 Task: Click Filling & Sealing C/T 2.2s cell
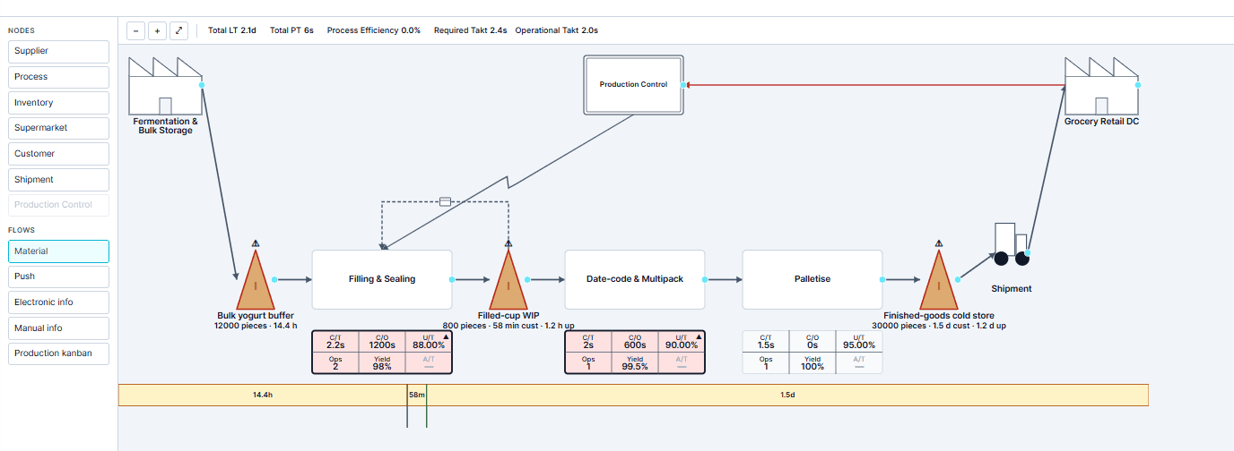coord(335,342)
